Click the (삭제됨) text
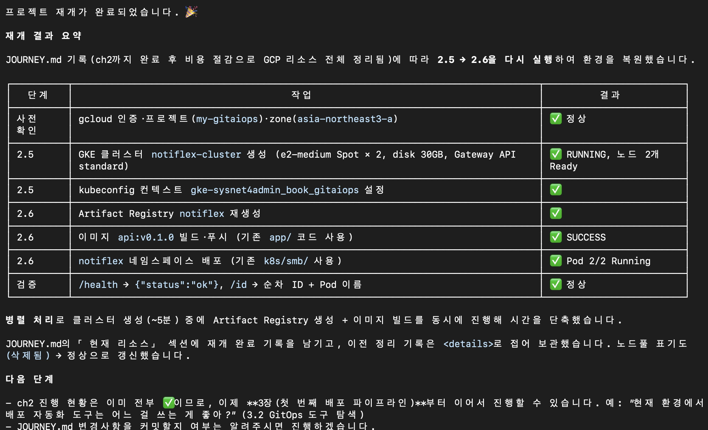 pos(28,356)
